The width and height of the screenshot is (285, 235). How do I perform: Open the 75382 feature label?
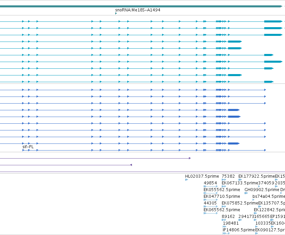point(228,176)
